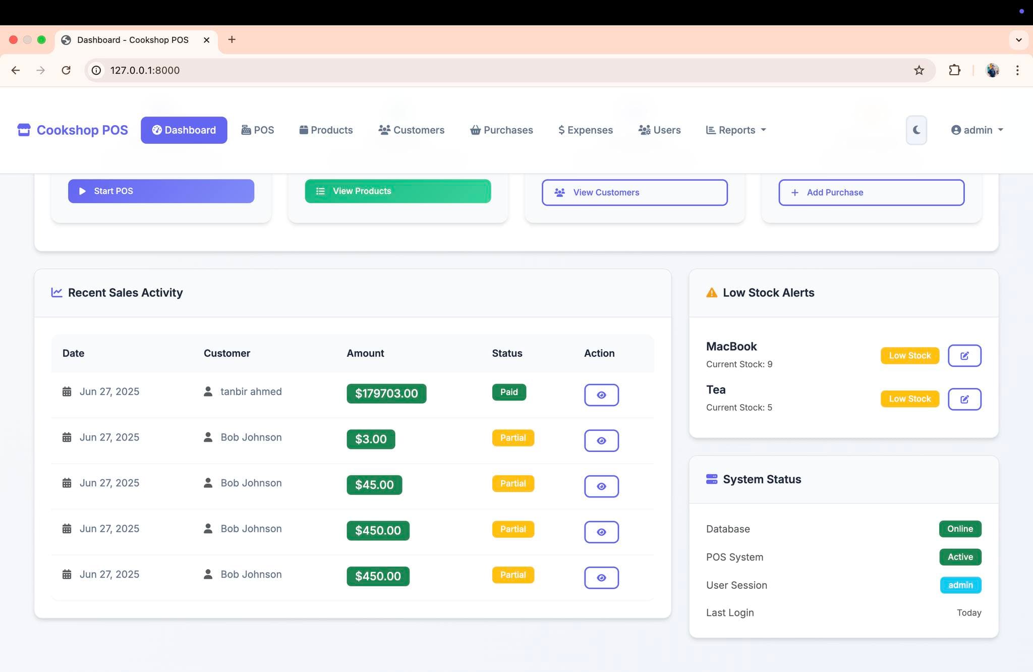Click the Start POS button

[x=161, y=191]
